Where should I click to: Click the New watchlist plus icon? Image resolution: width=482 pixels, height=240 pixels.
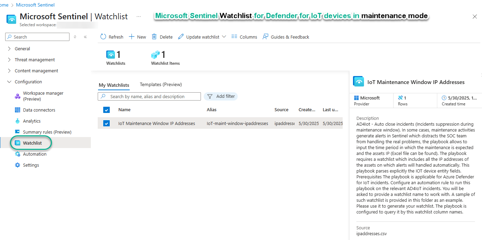coord(131,37)
